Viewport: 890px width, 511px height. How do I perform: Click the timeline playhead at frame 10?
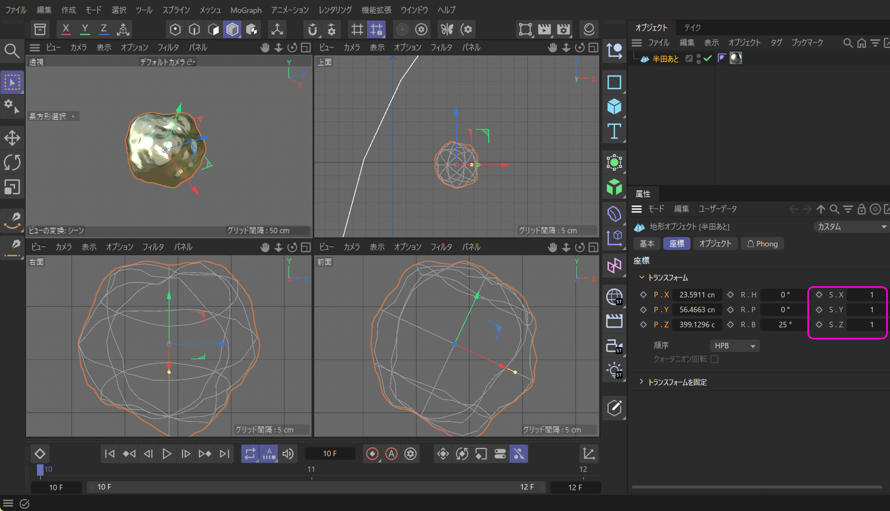pos(40,470)
